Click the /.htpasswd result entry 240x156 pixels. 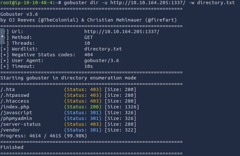tap(15, 96)
